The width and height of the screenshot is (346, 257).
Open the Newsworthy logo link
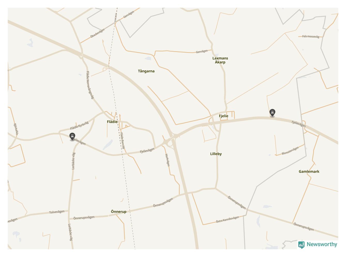tap(318, 244)
